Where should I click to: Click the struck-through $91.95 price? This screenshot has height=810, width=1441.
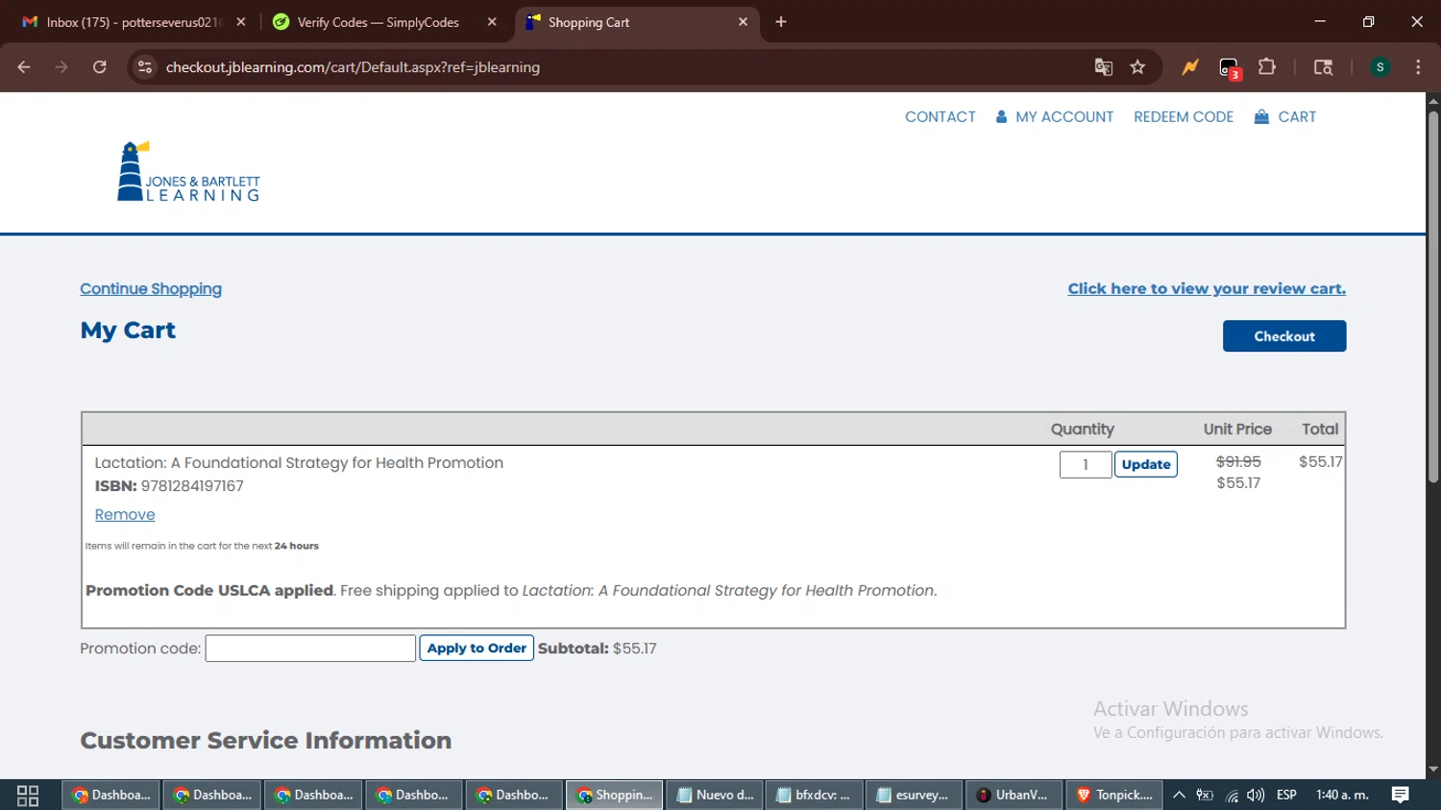click(x=1238, y=462)
